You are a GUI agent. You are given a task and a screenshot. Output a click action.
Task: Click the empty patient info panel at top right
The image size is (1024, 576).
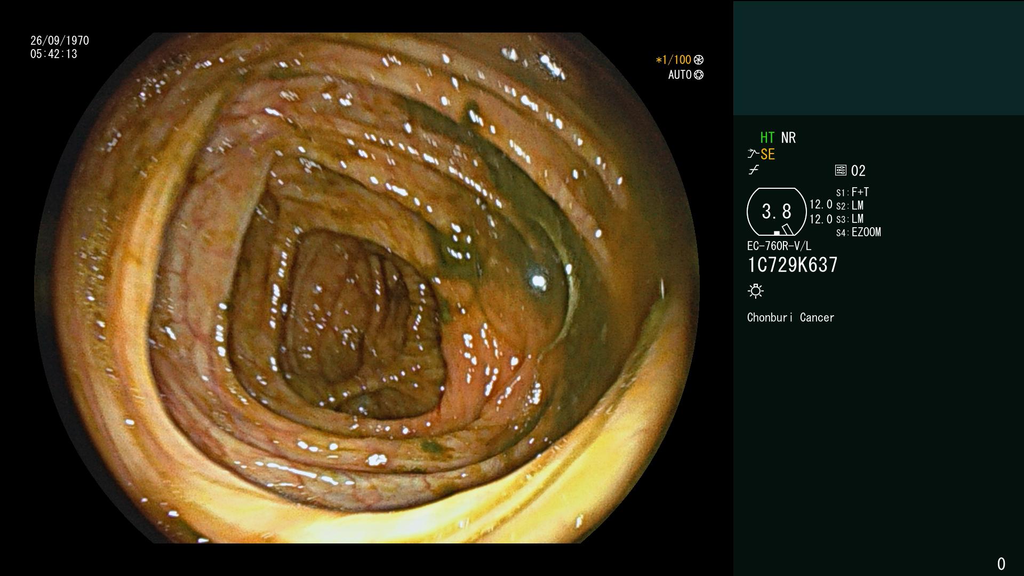pos(878,58)
